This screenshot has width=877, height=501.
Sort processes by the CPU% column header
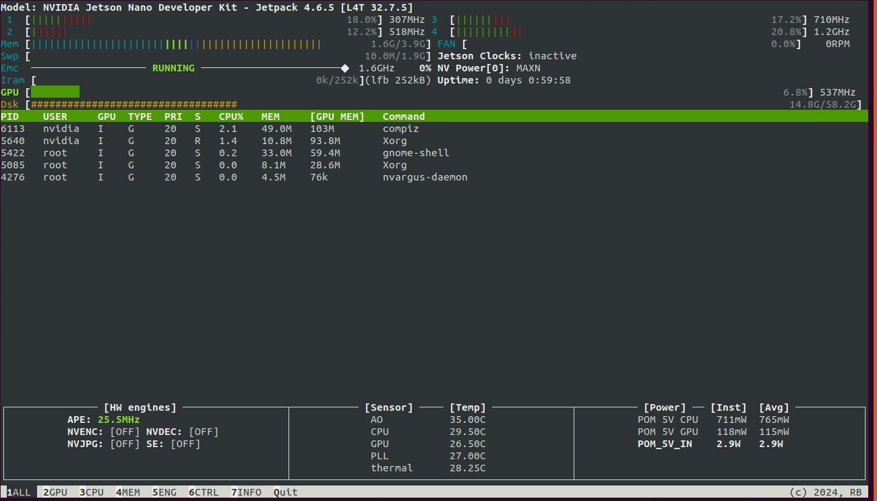231,116
